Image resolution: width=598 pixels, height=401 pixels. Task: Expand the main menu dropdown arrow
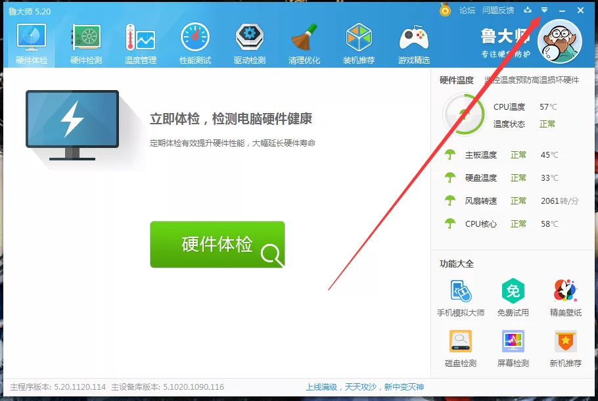pyautogui.click(x=544, y=10)
